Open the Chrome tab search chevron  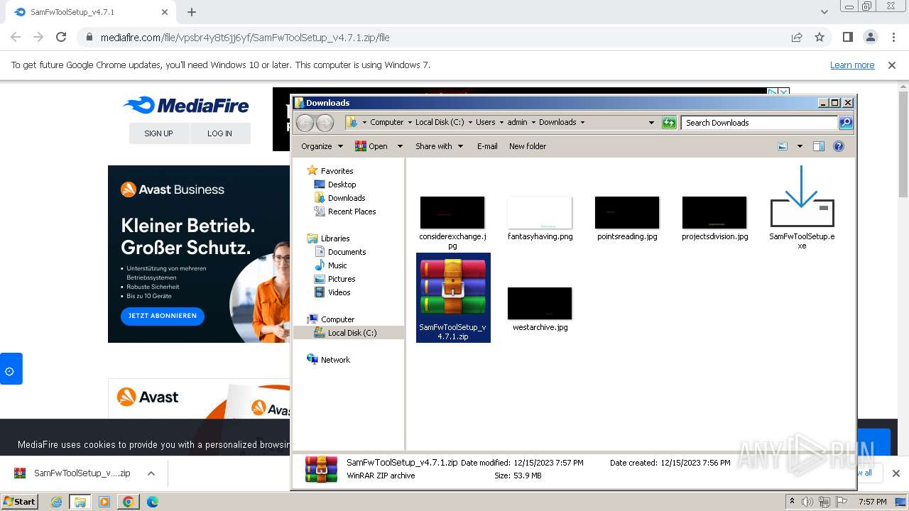824,12
